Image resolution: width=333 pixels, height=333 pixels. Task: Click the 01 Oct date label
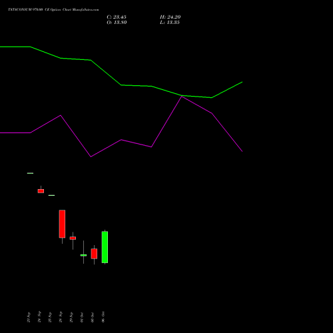pos(82,317)
